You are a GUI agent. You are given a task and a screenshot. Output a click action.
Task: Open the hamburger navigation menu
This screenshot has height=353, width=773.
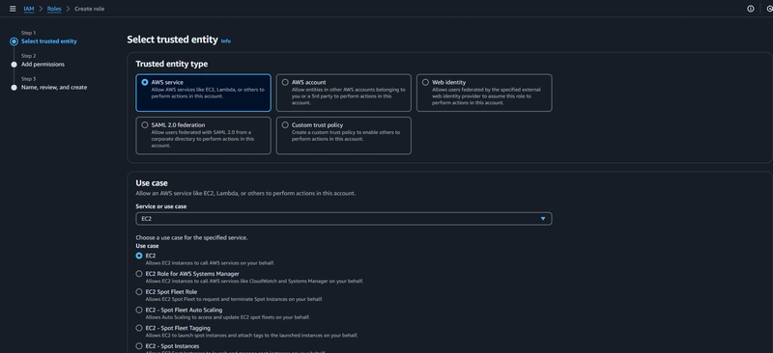click(x=13, y=9)
